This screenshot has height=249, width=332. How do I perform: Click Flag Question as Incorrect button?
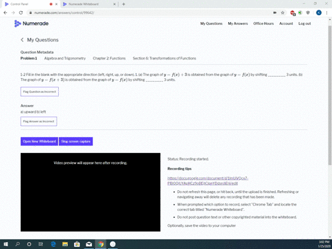tap(39, 91)
